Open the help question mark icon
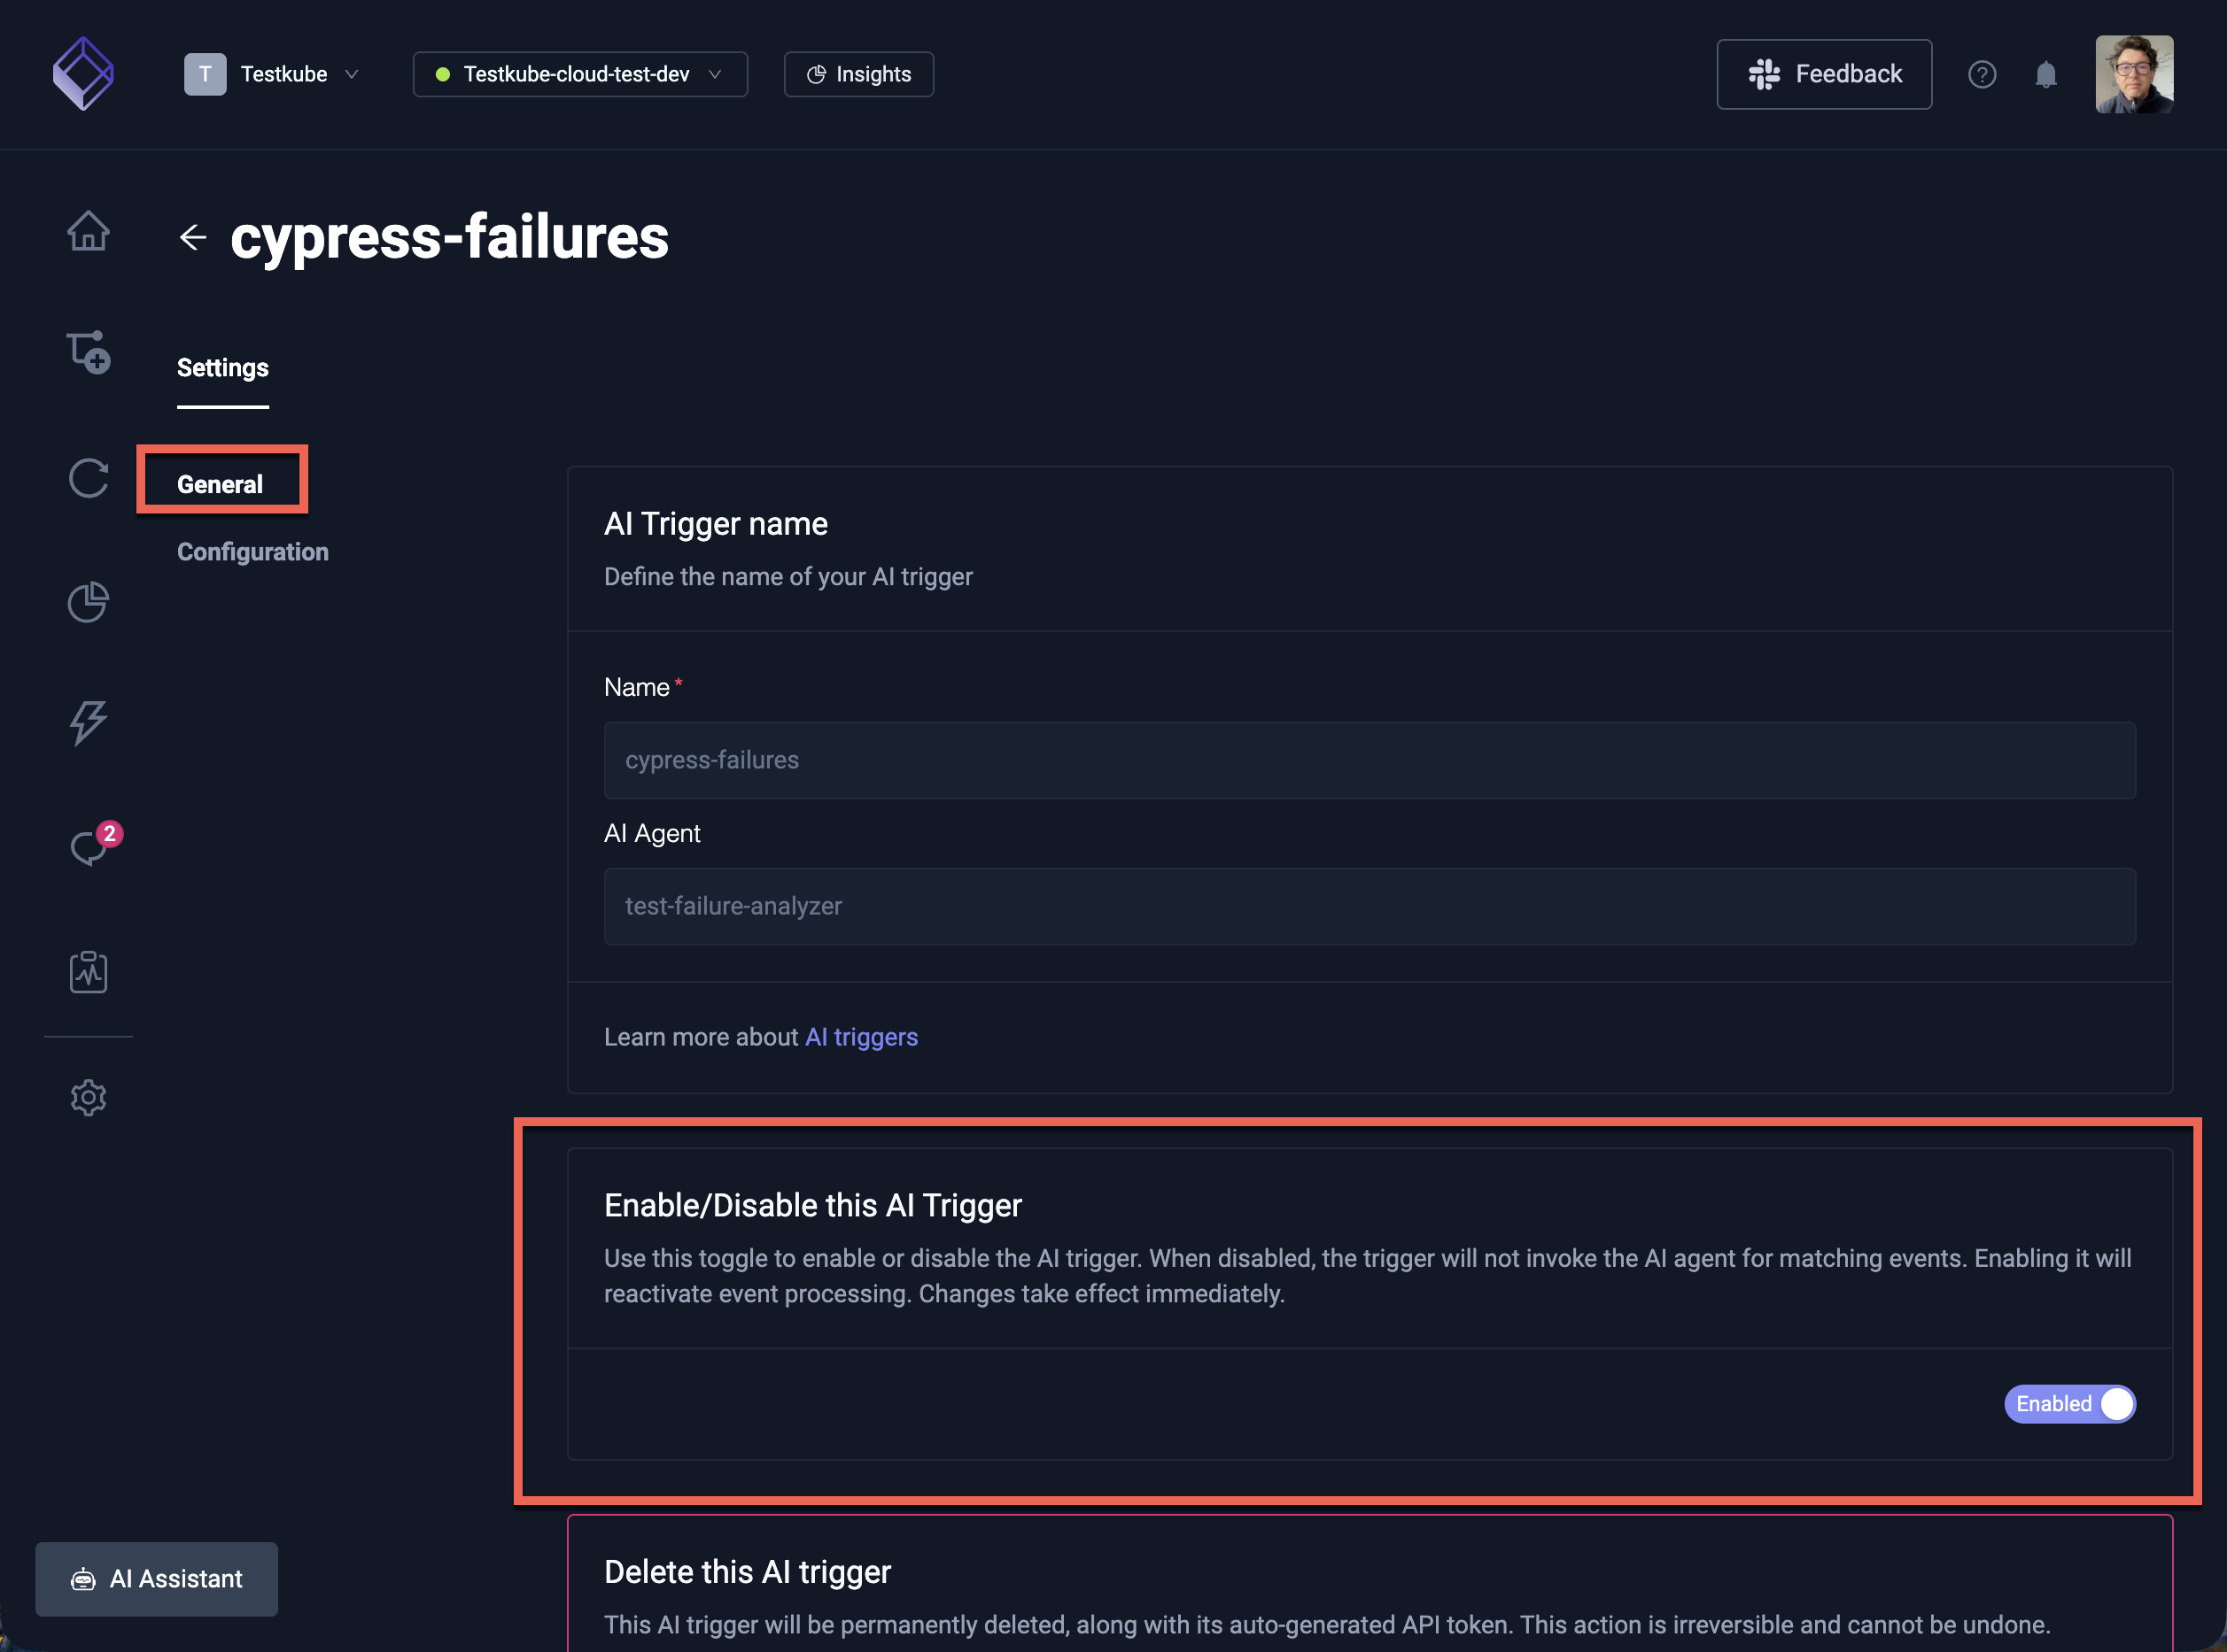Image resolution: width=2227 pixels, height=1652 pixels. click(1982, 74)
